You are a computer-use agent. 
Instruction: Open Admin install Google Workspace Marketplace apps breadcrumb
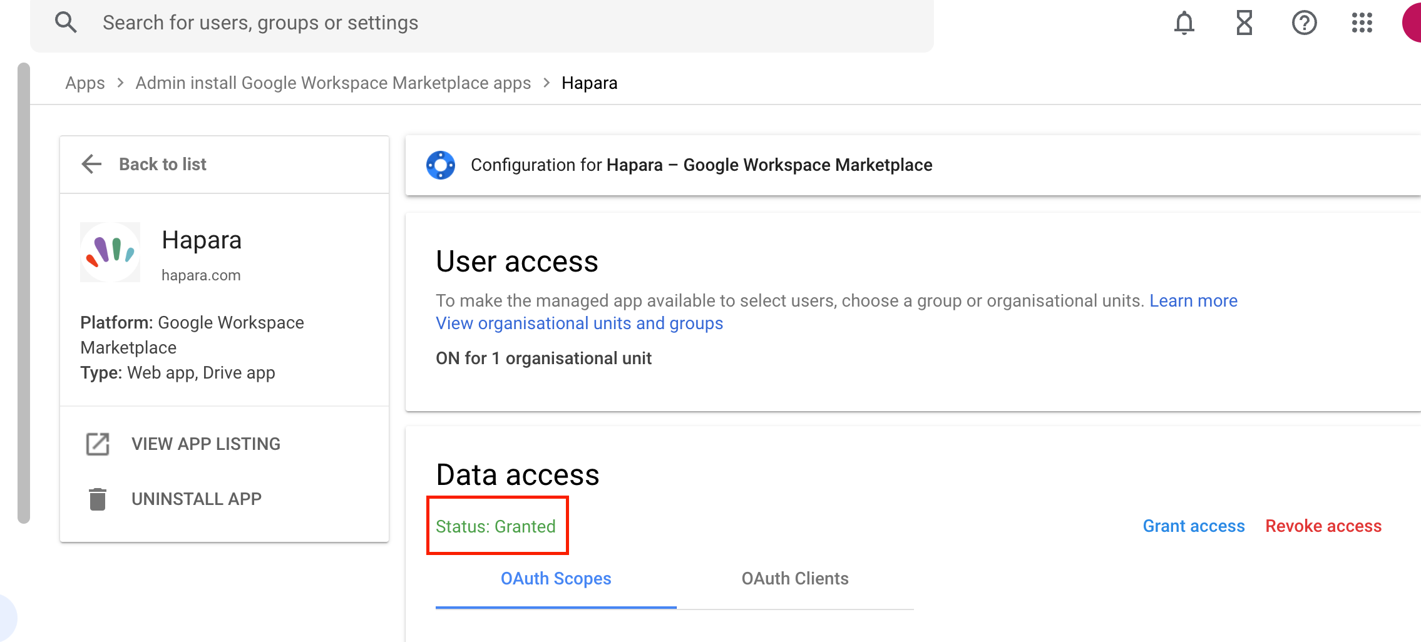click(333, 83)
